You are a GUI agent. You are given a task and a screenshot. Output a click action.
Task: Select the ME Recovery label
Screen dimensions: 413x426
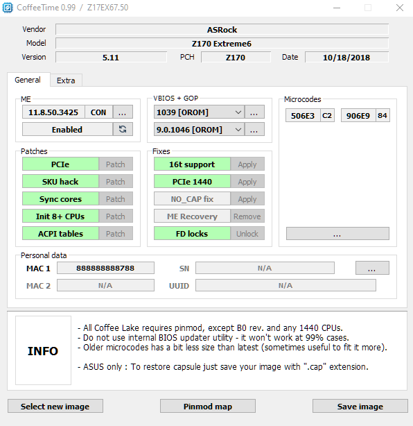pyautogui.click(x=192, y=216)
